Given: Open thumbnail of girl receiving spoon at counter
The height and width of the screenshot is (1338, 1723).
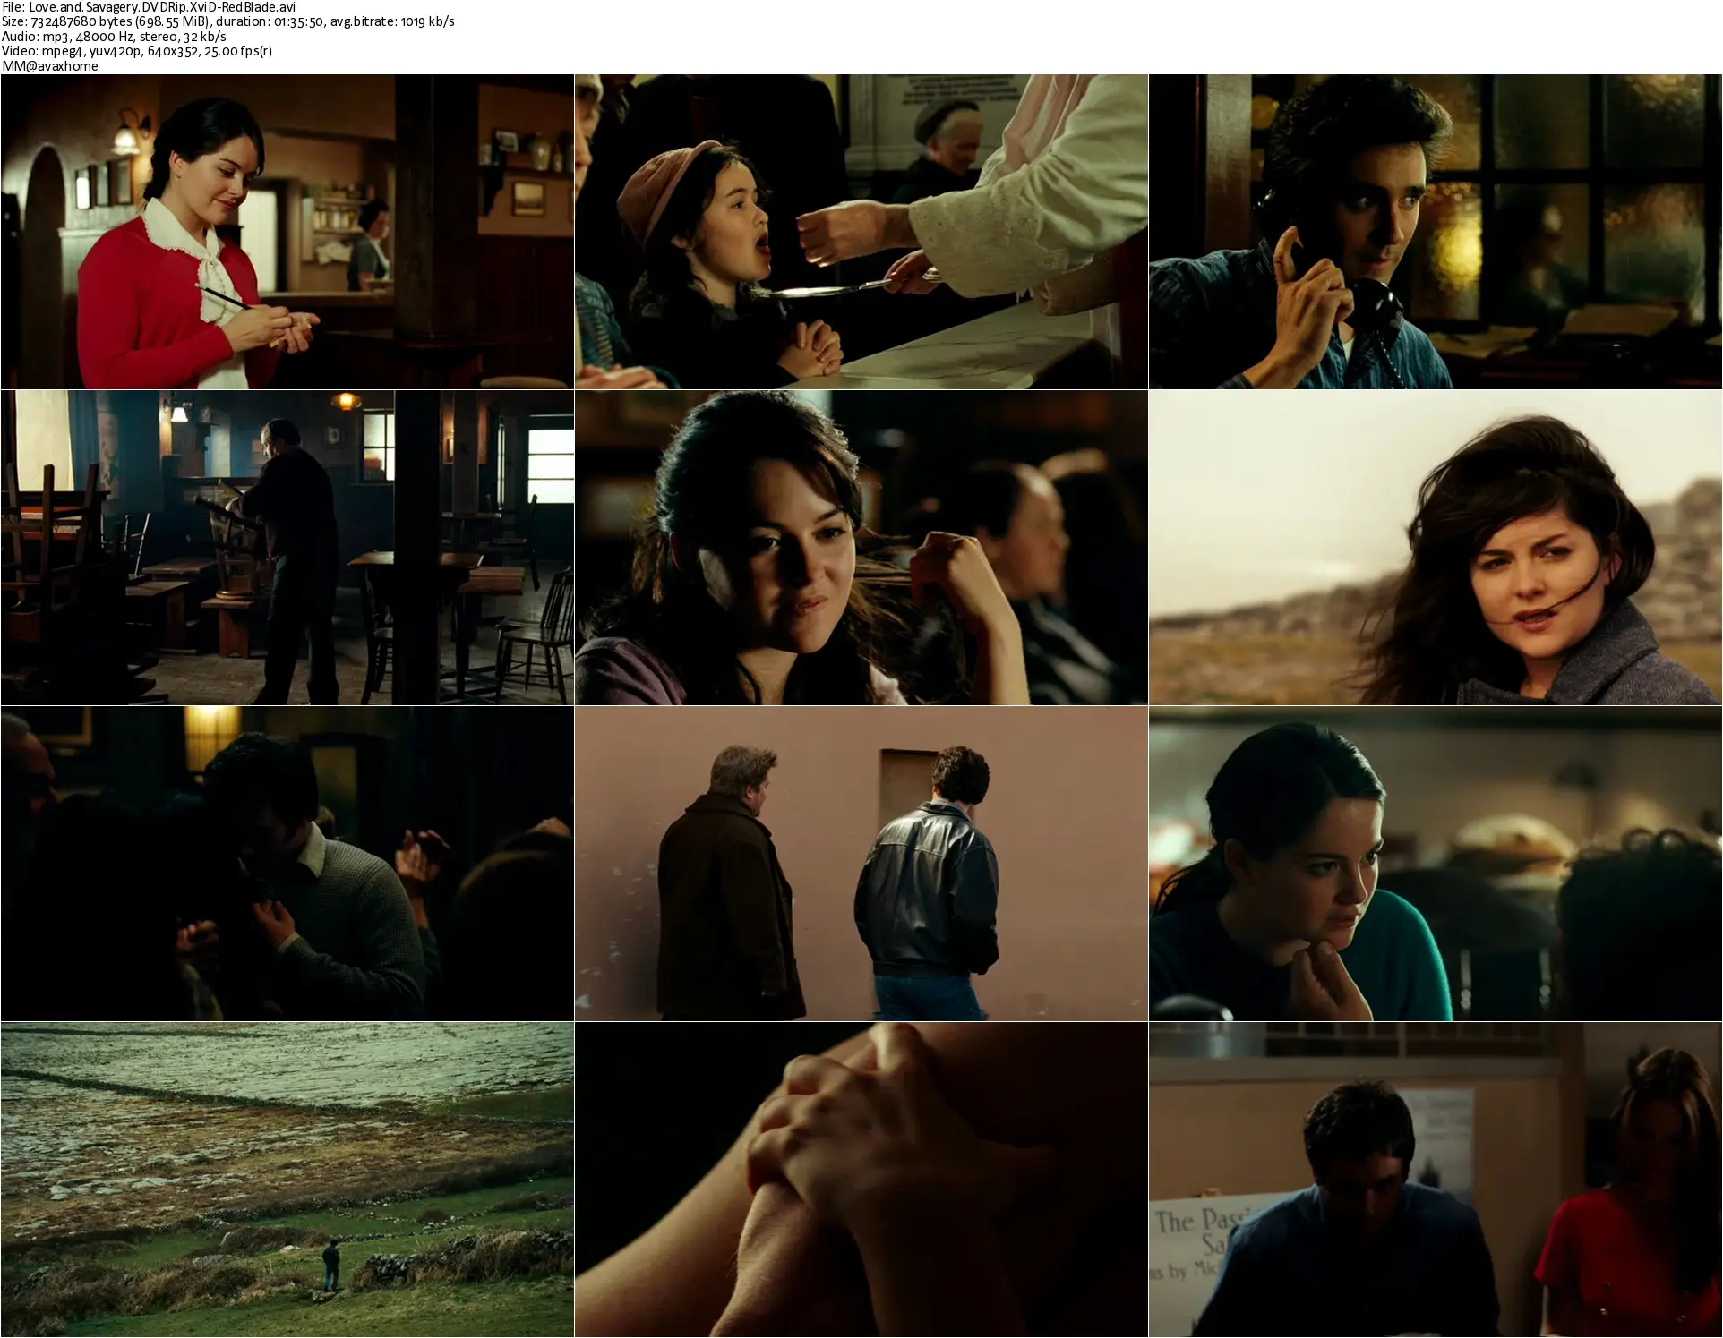Looking at the screenshot, I should 861,232.
